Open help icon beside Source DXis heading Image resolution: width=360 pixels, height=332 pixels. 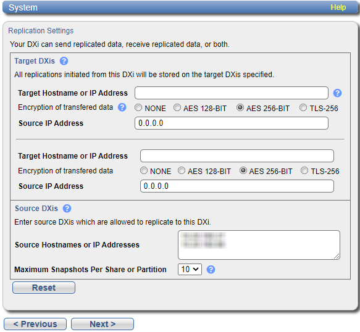coord(67,209)
